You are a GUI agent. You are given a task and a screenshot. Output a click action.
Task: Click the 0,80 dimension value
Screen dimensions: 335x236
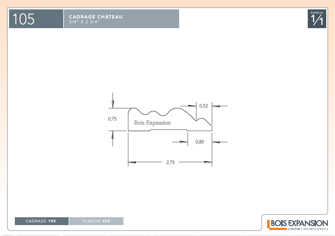pos(200,142)
